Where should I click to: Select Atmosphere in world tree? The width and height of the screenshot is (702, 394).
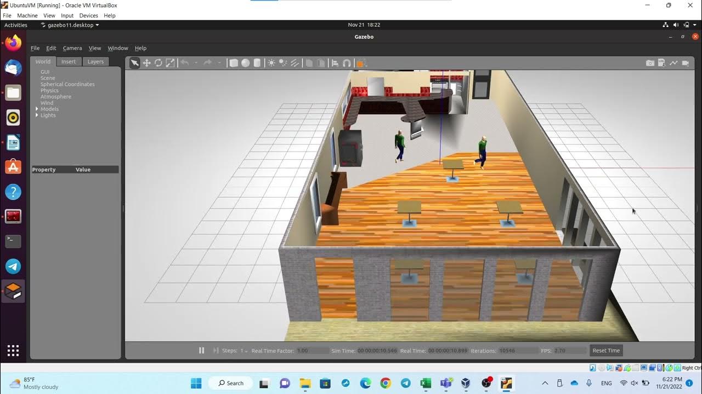[56, 97]
